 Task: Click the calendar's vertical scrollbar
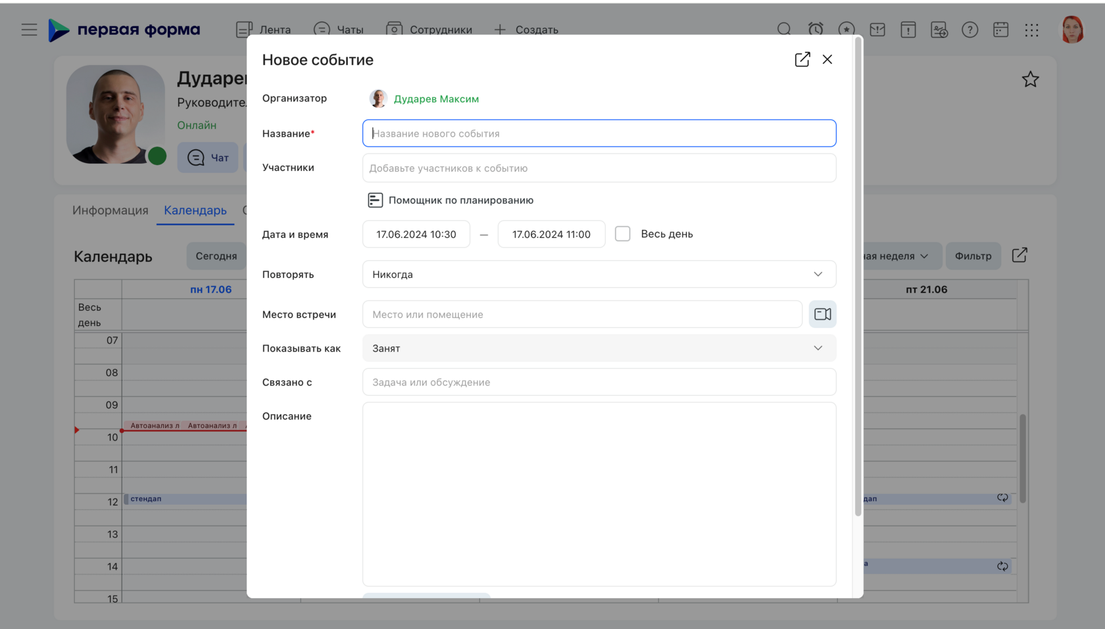click(x=1023, y=458)
